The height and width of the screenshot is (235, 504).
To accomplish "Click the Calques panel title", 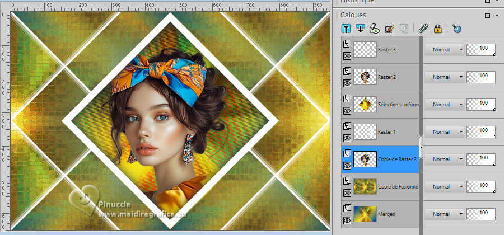I will pyautogui.click(x=353, y=15).
